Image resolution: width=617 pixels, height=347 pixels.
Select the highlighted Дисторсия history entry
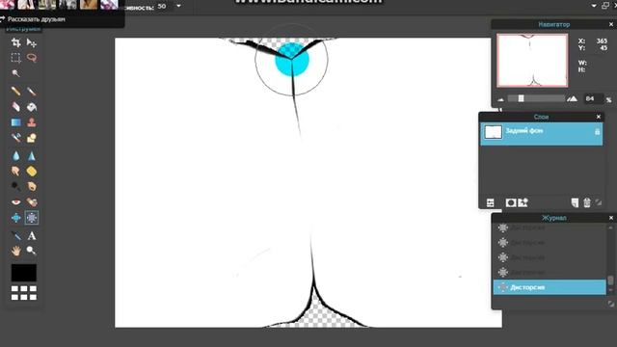coord(550,287)
